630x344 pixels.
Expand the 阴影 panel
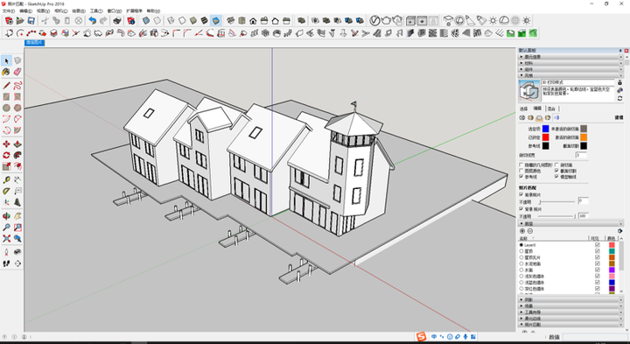tap(570, 299)
